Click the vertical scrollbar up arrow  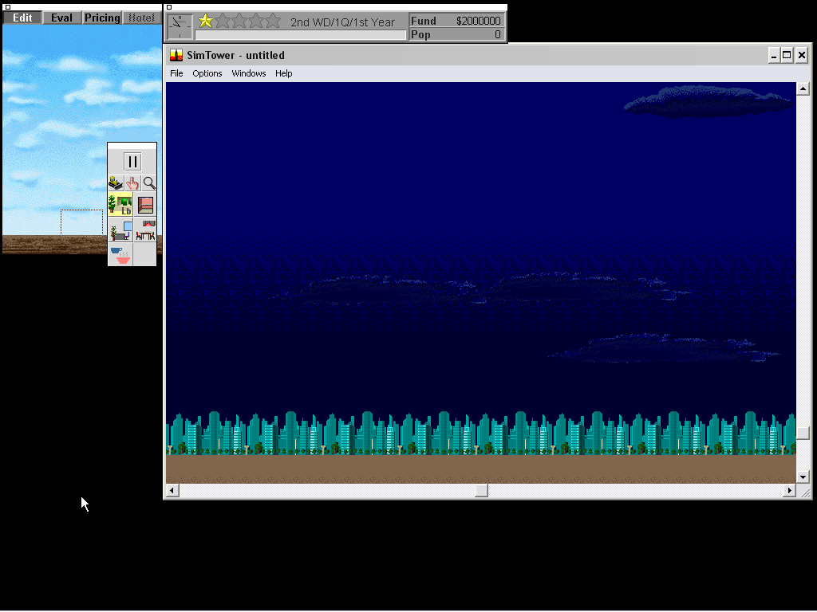point(803,89)
